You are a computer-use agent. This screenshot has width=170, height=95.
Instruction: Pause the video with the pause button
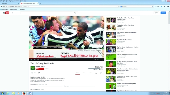coord(31,60)
